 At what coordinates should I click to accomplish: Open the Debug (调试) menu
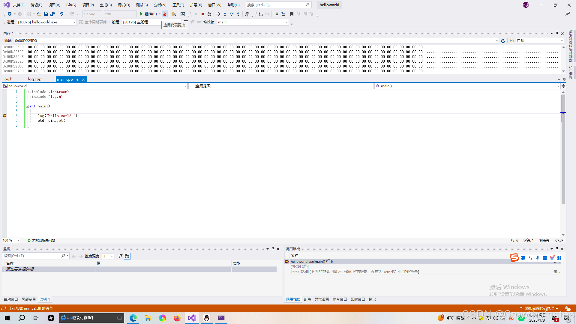coord(124,5)
